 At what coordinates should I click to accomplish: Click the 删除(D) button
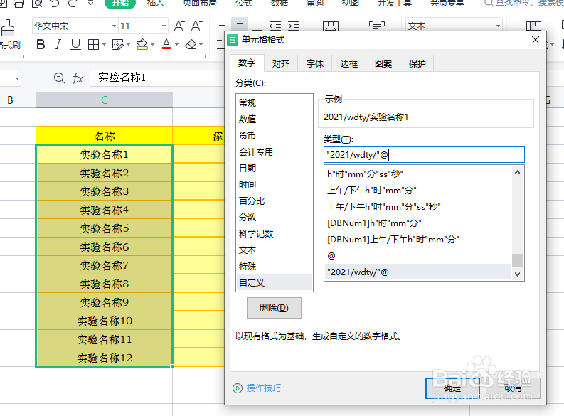(x=274, y=308)
